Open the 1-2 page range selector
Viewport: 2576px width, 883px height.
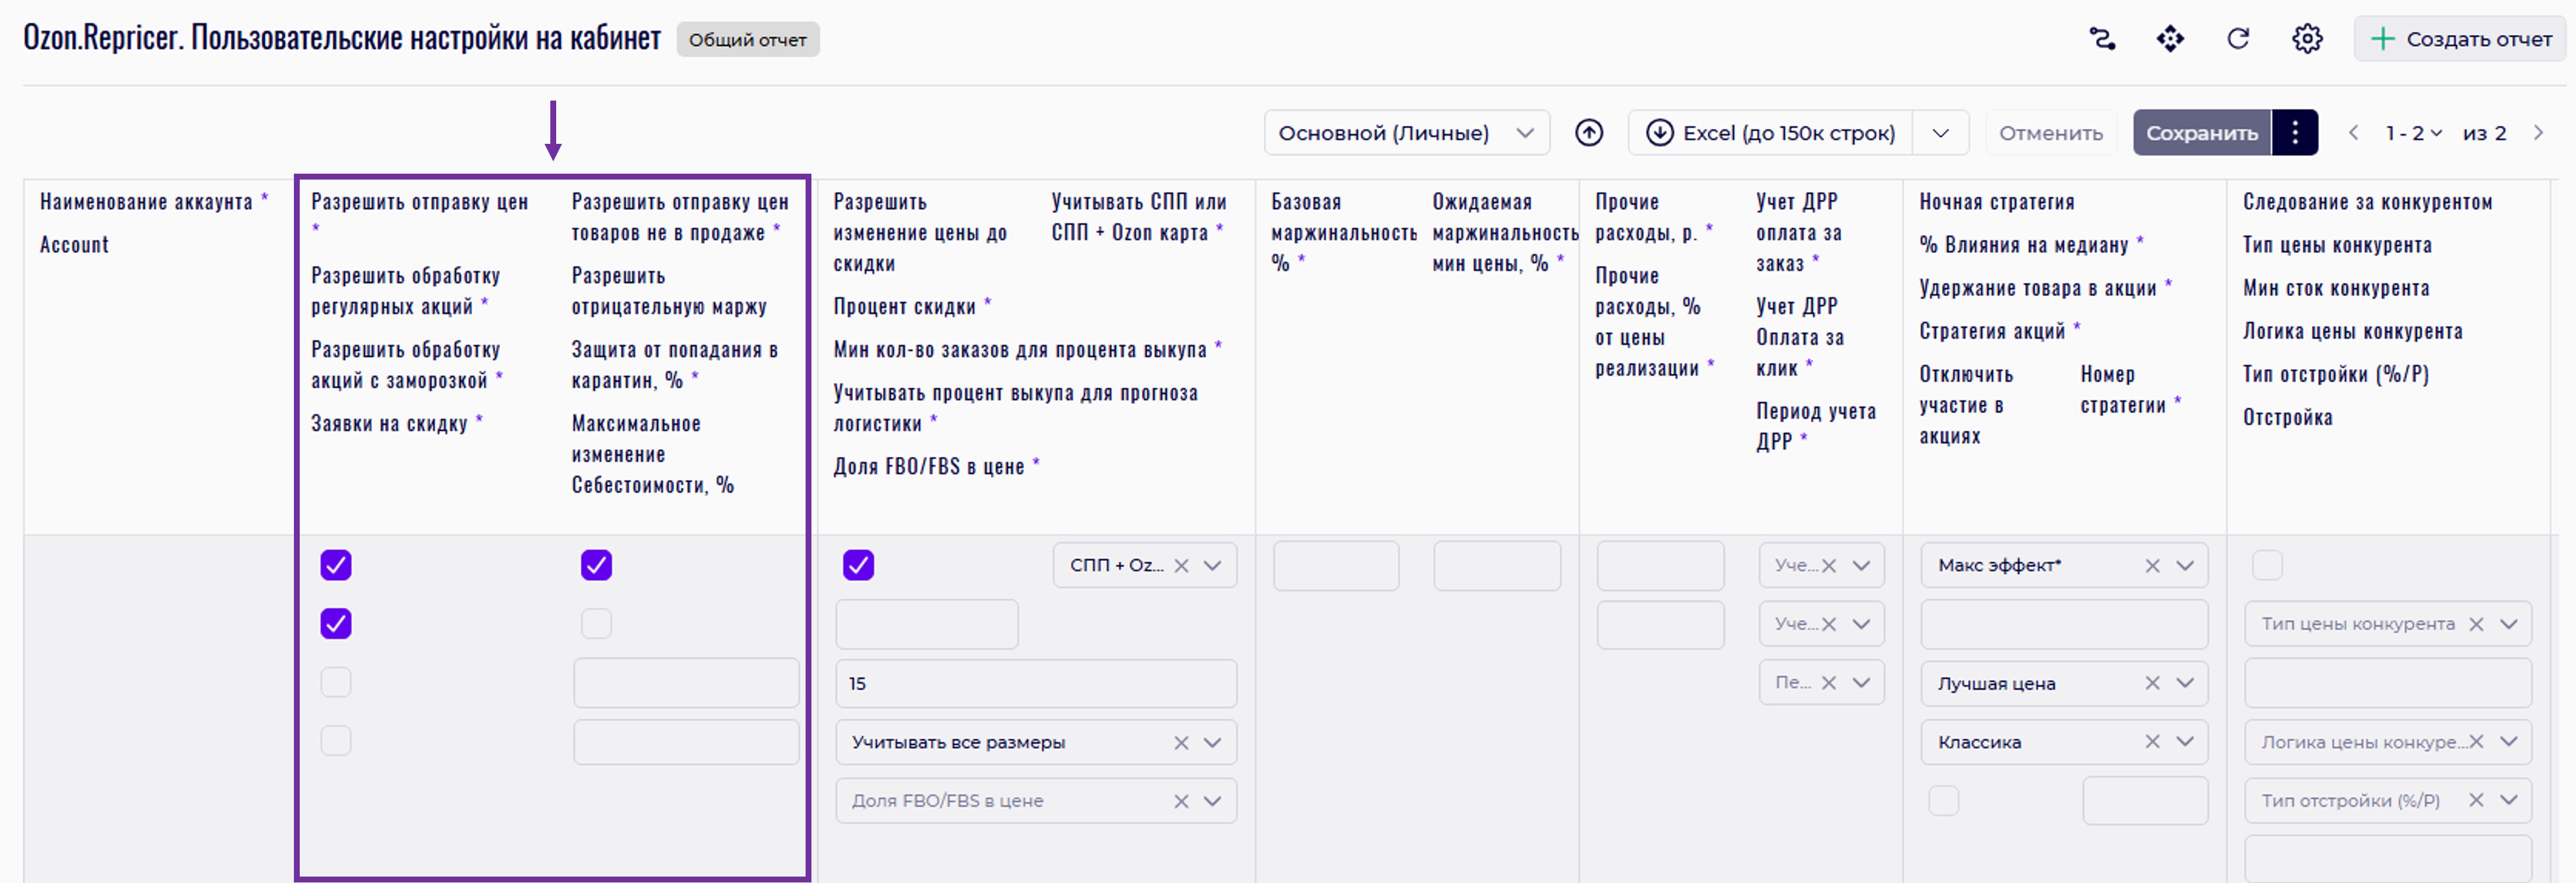tap(2412, 133)
